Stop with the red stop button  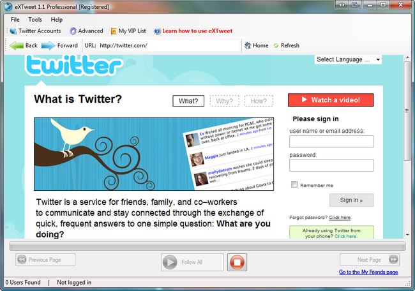pos(237,262)
